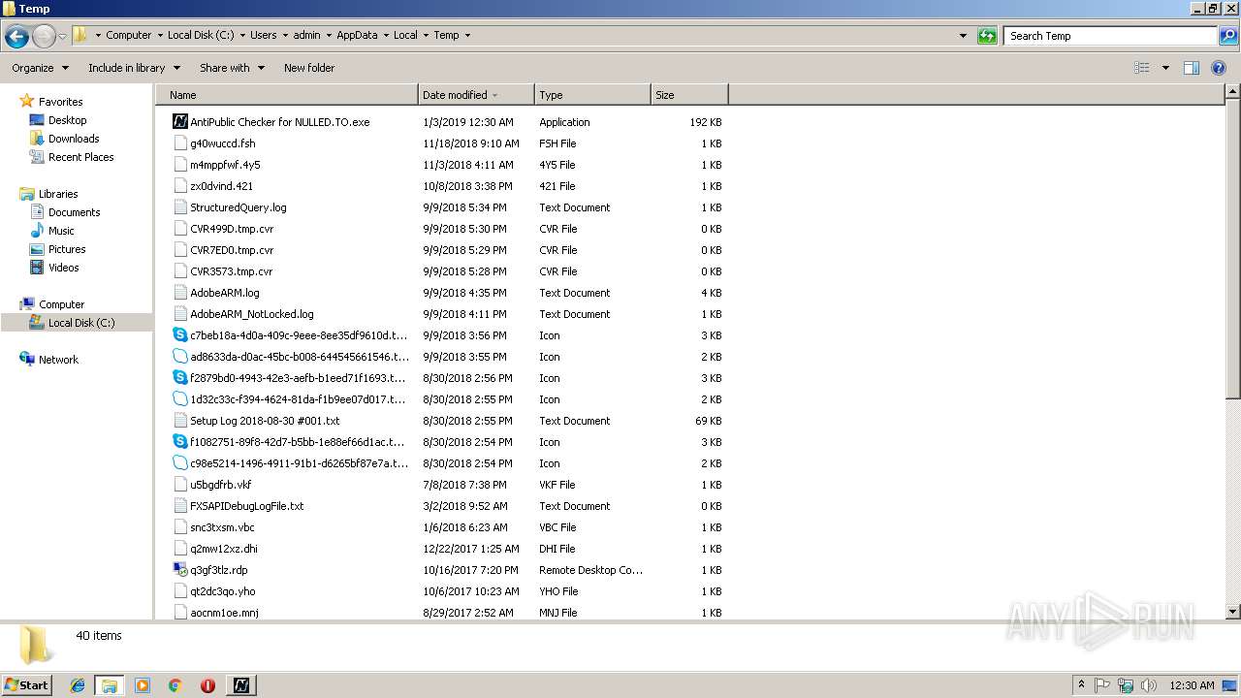Sort by Size column header
Viewport: 1241px width, 698px height.
coord(689,95)
